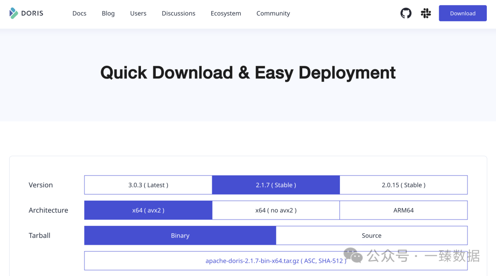Screen dimensions: 496x276
Task: Select version 2.0.15 ( Stable )
Action: click(404, 185)
